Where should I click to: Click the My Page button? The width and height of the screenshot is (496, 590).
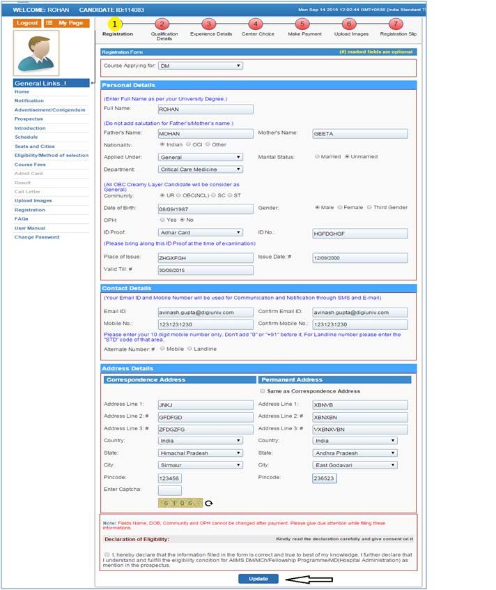[x=66, y=23]
